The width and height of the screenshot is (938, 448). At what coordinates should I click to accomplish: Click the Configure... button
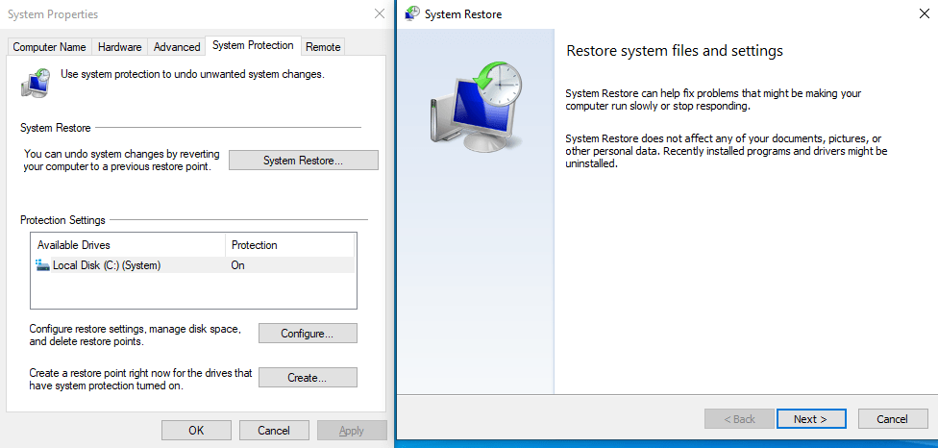coord(308,334)
